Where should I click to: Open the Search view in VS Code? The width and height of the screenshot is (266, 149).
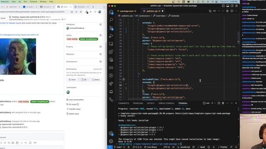(x=111, y=20)
